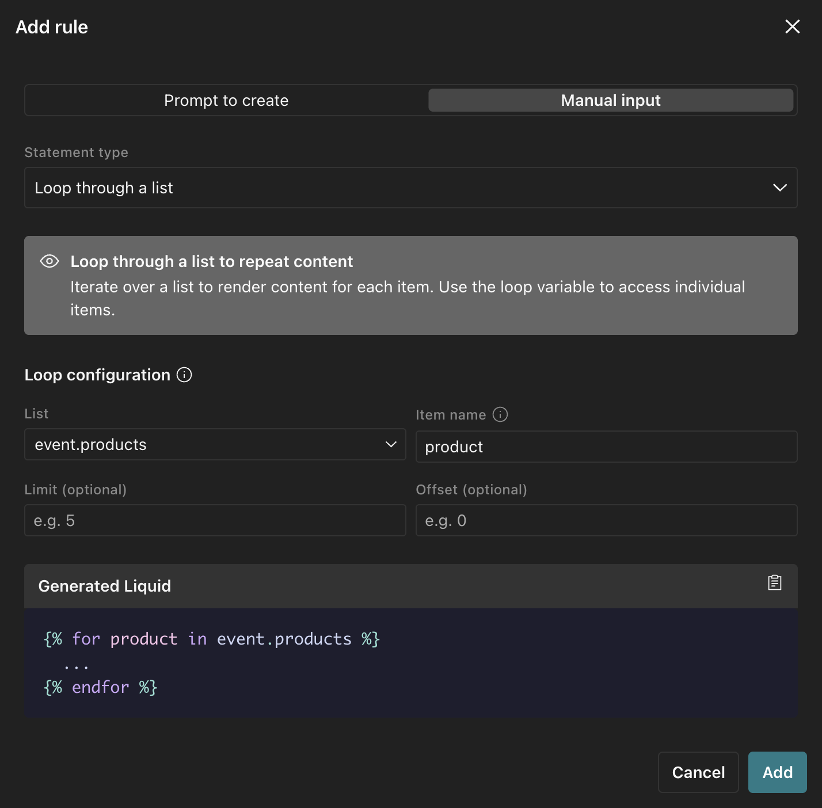Open the Statement type dropdown
The height and width of the screenshot is (808, 822).
tap(410, 188)
